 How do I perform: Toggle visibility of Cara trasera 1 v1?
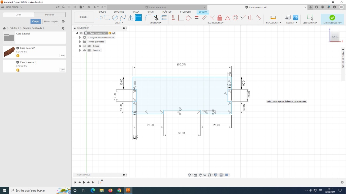[81, 33]
